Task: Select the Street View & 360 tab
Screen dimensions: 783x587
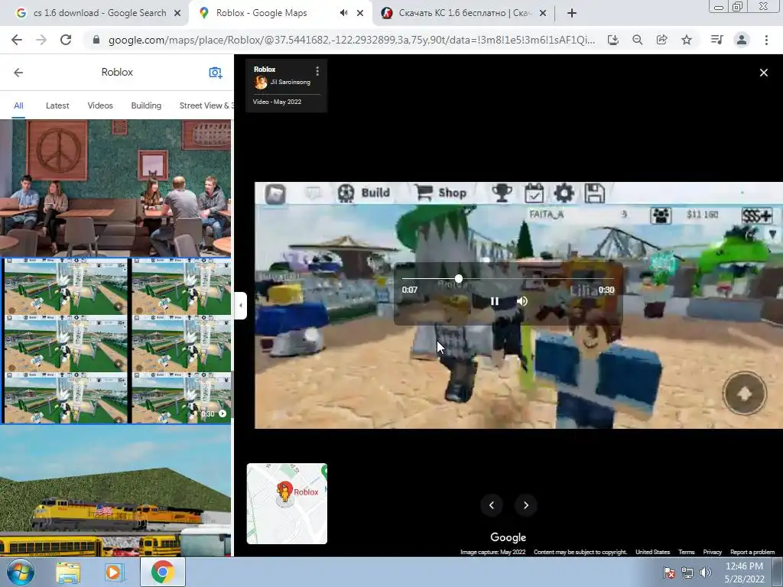Action: 206,105
